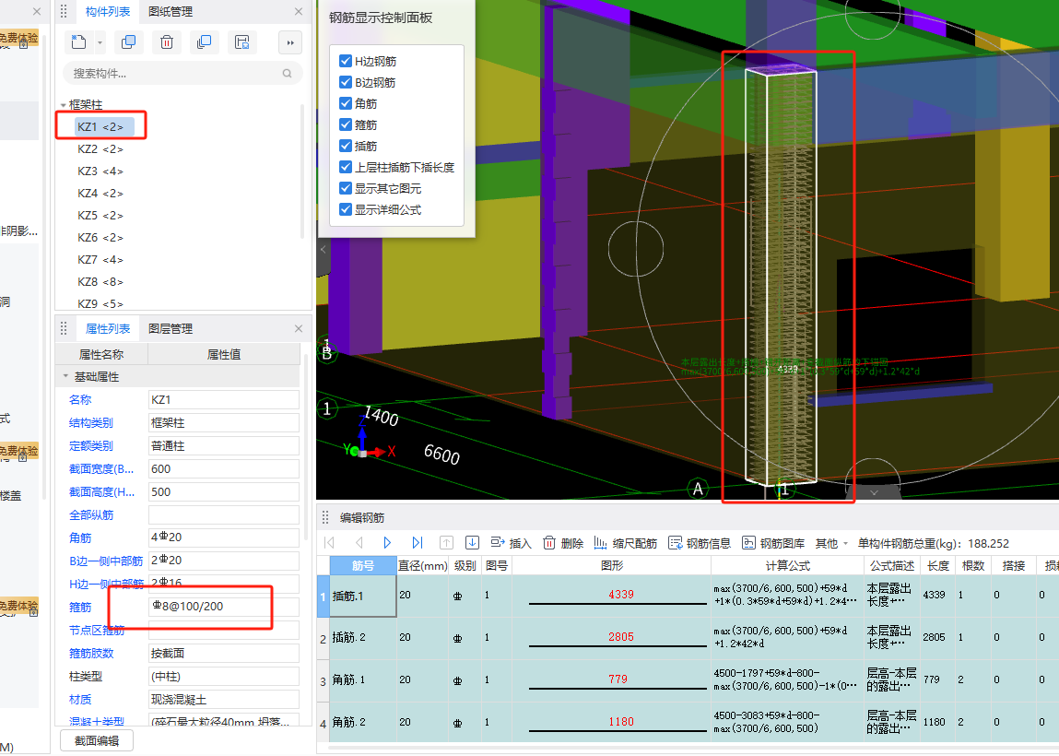
Task: Click the save component archive icon
Action: pos(241,42)
